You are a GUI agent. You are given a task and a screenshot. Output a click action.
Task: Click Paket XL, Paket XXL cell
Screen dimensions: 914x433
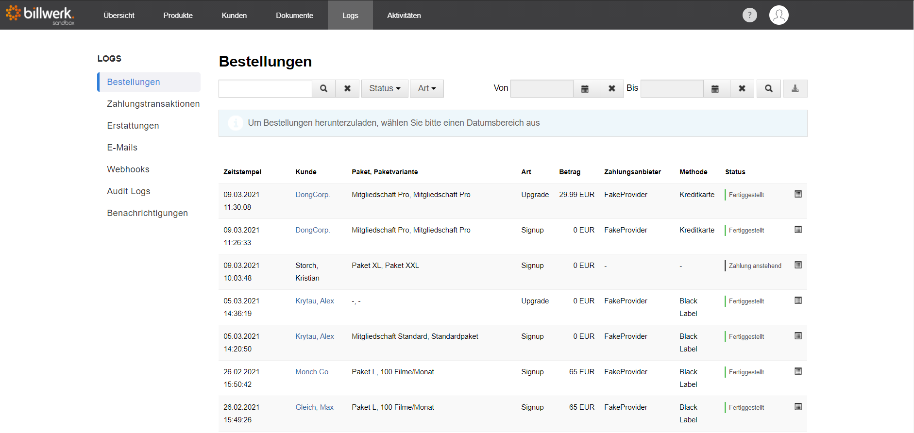point(385,266)
